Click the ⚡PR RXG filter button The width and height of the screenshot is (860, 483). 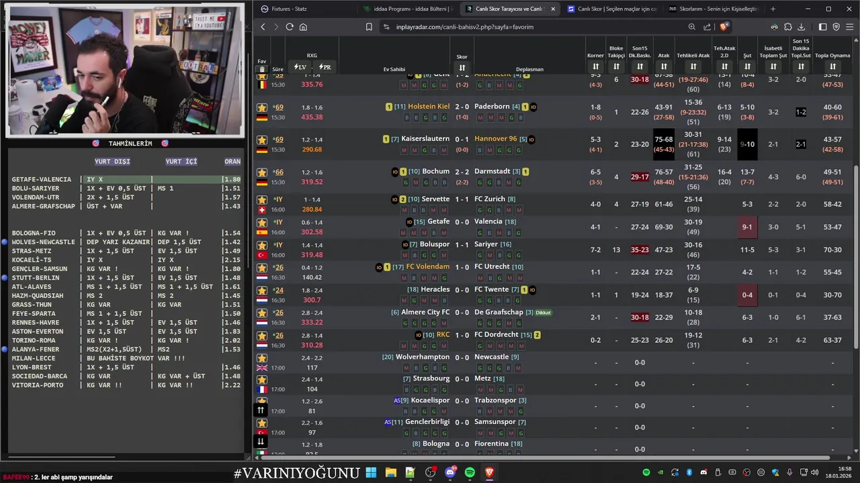click(325, 67)
